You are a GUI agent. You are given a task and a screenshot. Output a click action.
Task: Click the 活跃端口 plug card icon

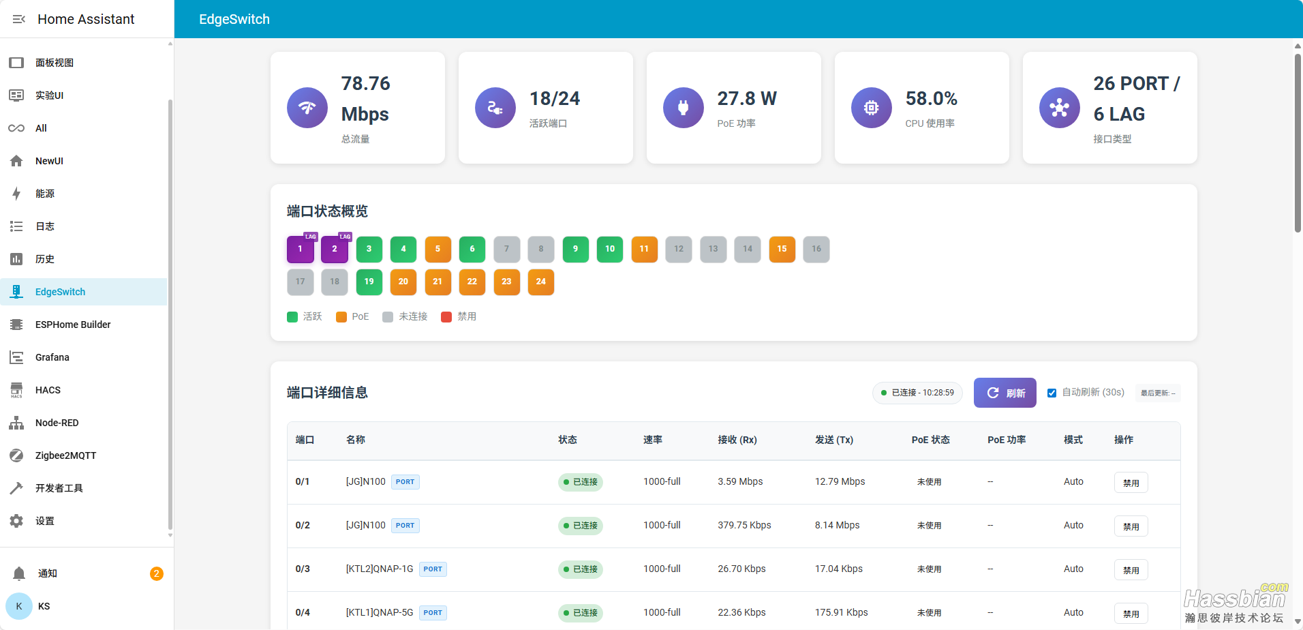[495, 108]
